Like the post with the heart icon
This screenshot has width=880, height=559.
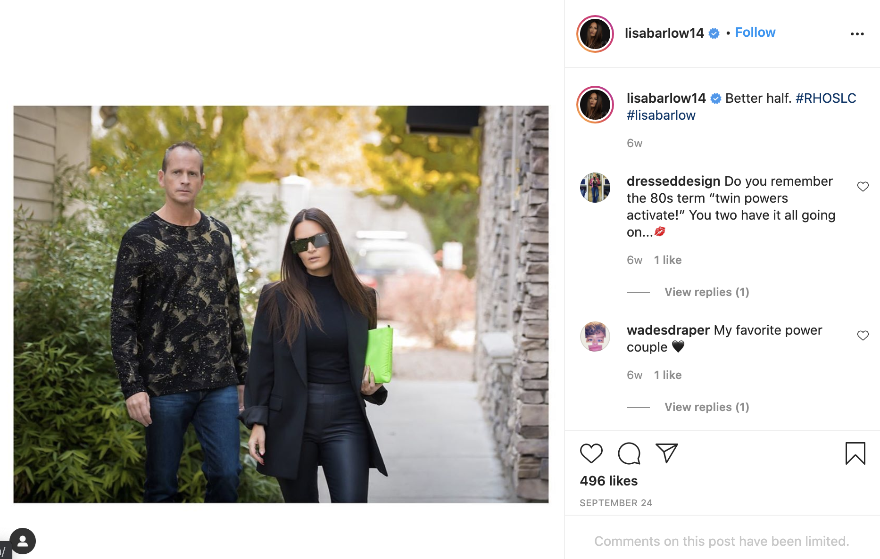coord(591,453)
